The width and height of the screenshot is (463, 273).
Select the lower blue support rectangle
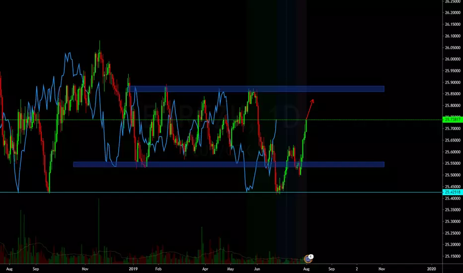(229, 164)
